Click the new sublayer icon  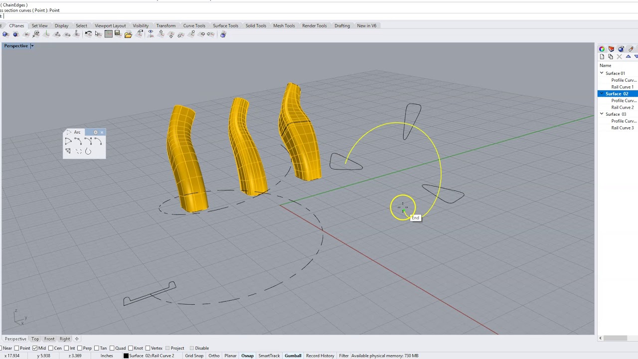611,57
